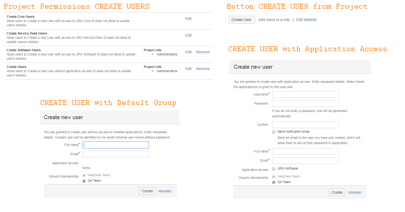Viewport: 405px width, 212px height.
Task: Click Create in the Application Access form
Action: (337, 192)
